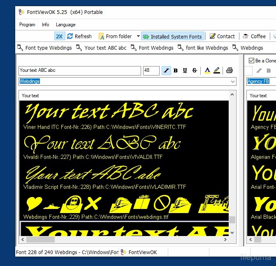The width and height of the screenshot is (276, 266).
Task: Open the Program menu
Action: [x=27, y=25]
